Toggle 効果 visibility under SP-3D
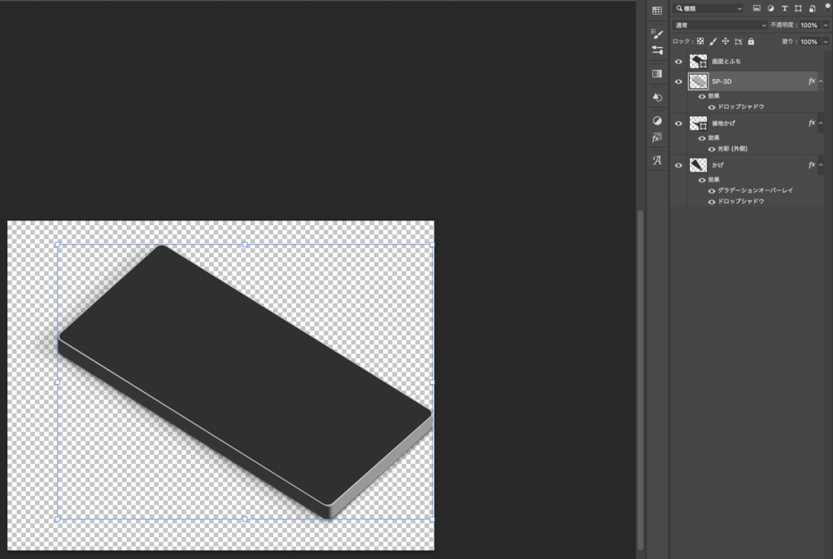The width and height of the screenshot is (833, 559). tap(702, 97)
